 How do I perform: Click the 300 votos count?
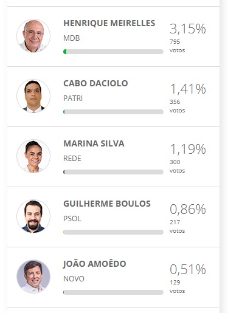click(x=177, y=167)
